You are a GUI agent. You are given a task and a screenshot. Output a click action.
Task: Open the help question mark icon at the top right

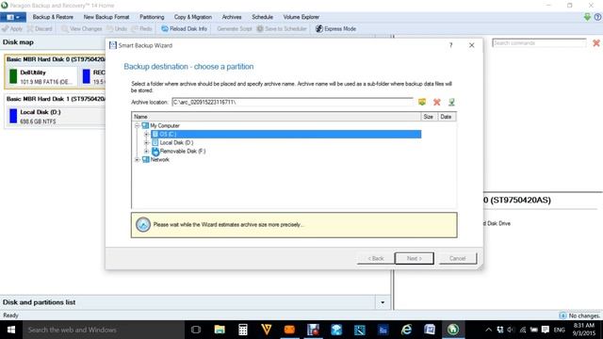pos(597,17)
